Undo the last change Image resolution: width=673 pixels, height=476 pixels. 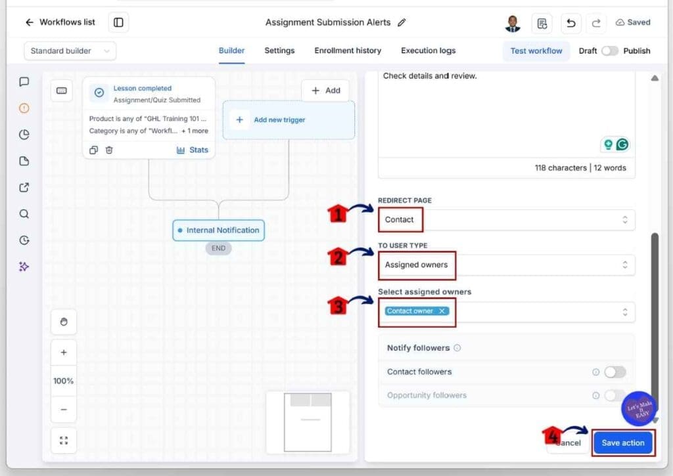571,23
